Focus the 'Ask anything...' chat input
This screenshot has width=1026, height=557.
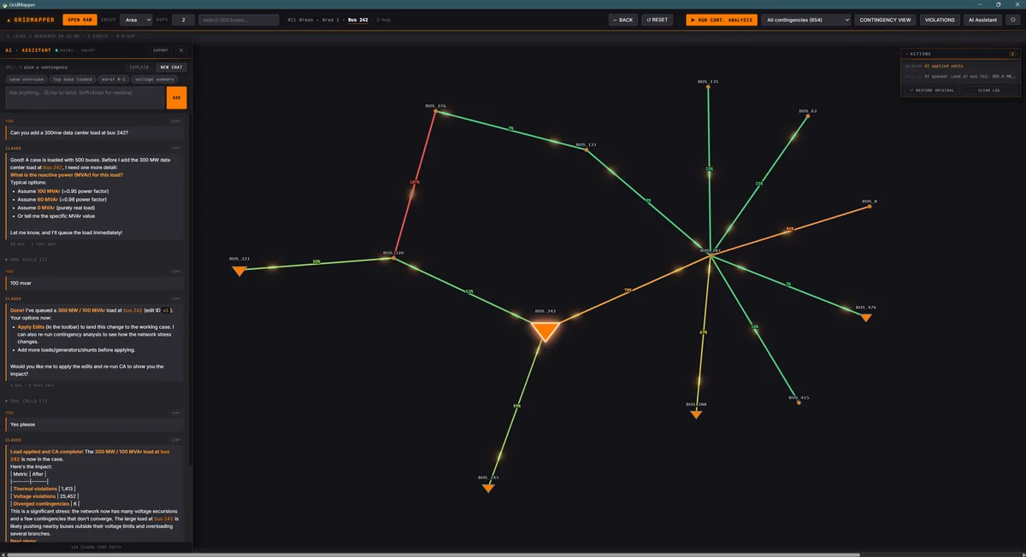(85, 97)
